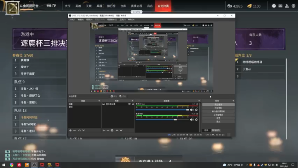Add a new source with plus icon
Screen dimensions: 298x168
104,130
